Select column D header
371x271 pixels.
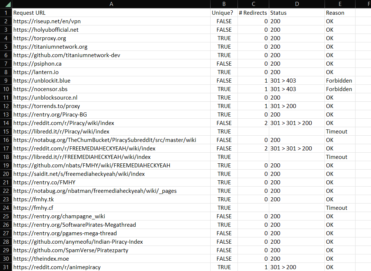pyautogui.click(x=297, y=4)
